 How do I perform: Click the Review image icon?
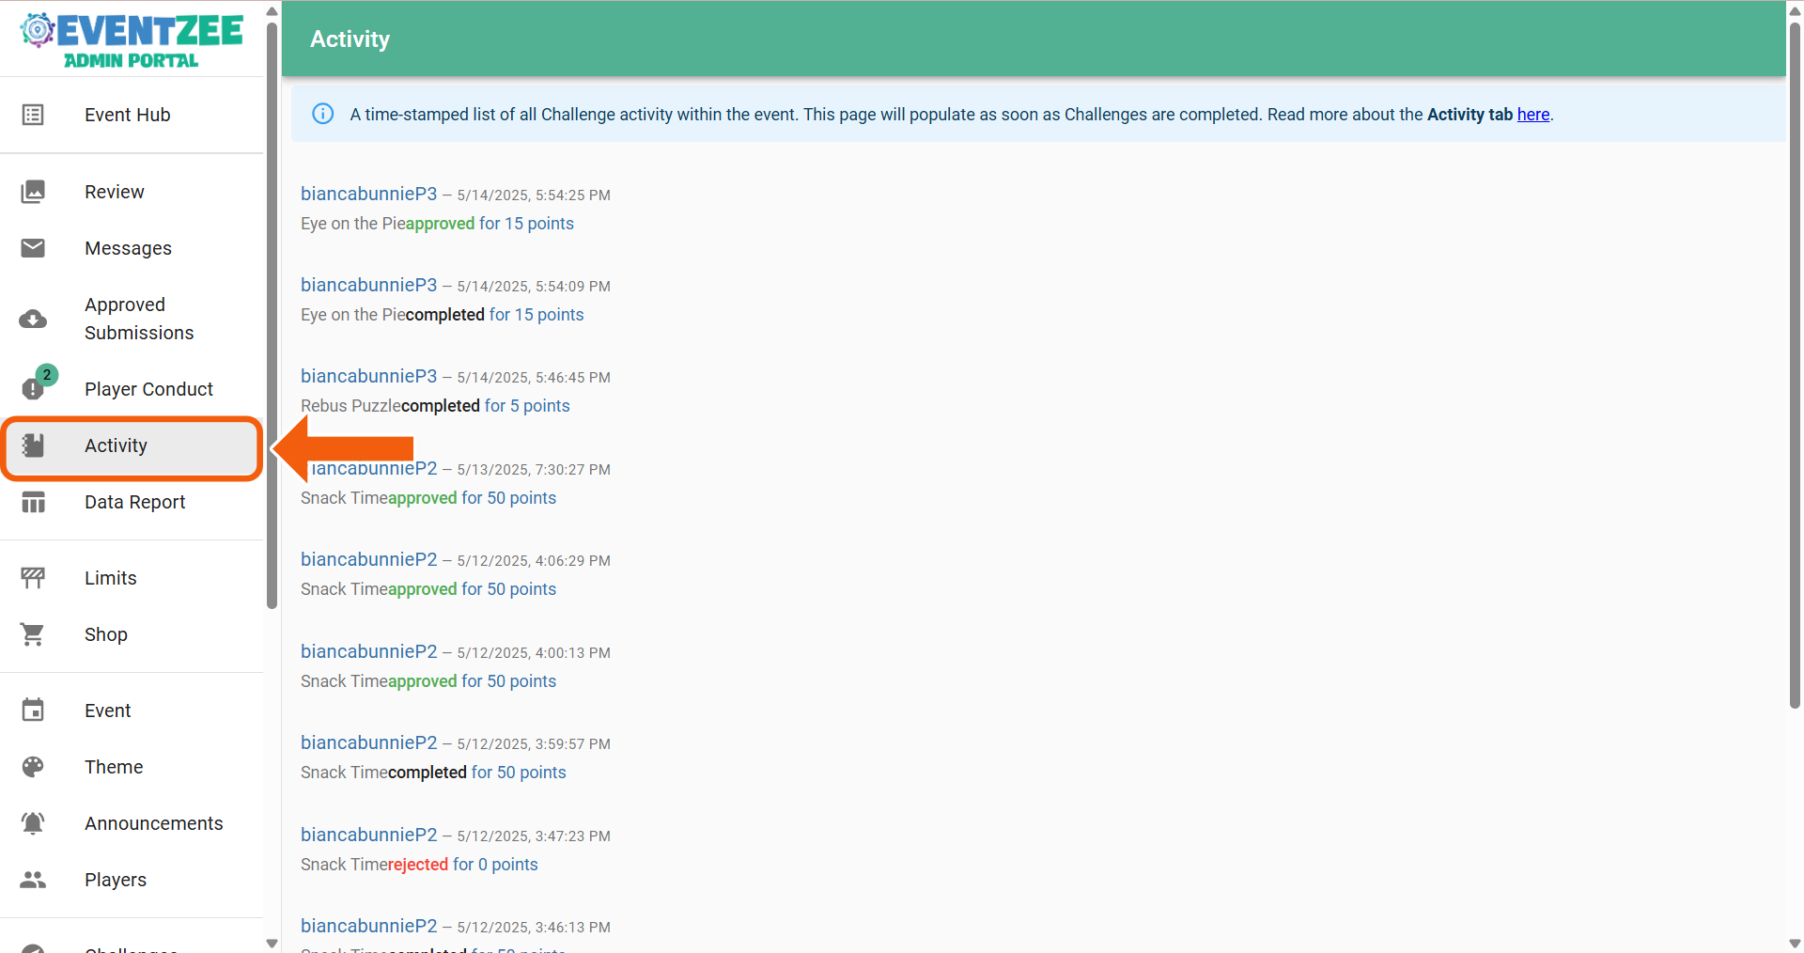click(x=33, y=192)
